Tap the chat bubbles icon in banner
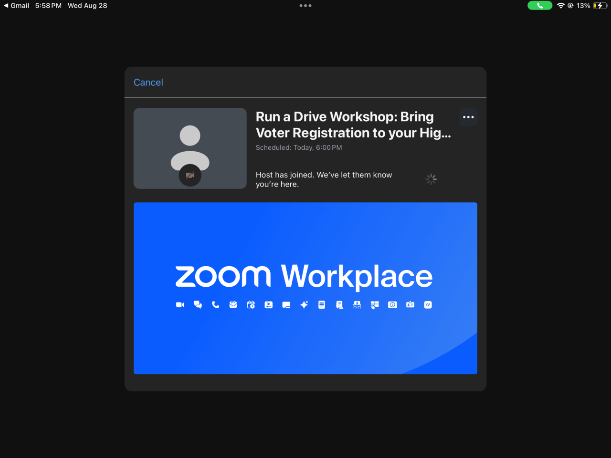611x458 pixels. [198, 305]
